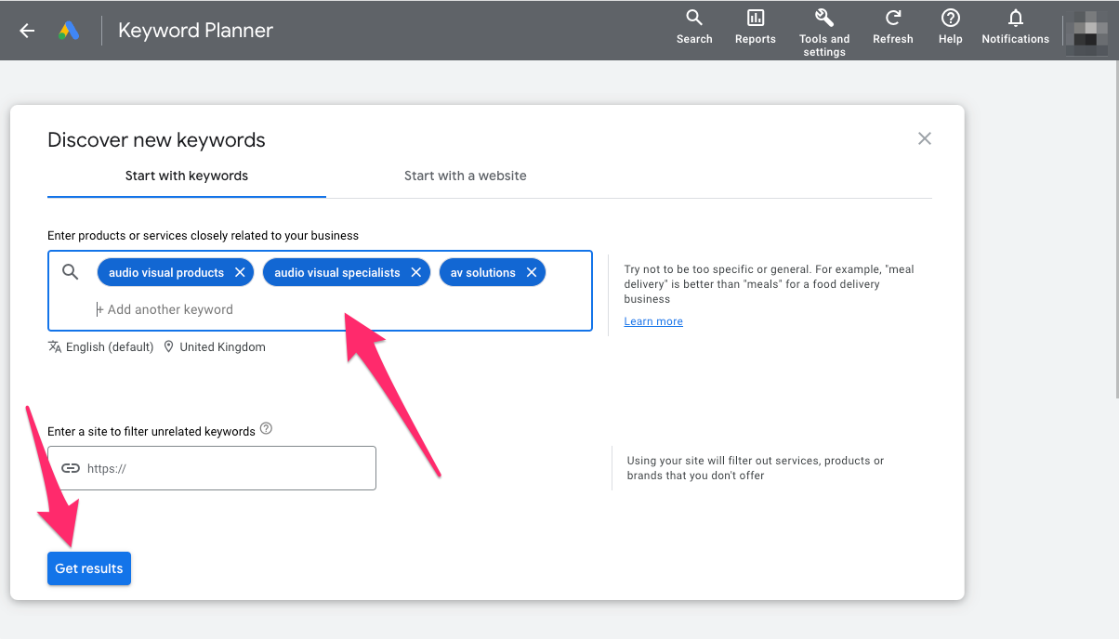Switch to Start with a website tab
Viewport: 1119px width, 639px height.
pos(466,176)
